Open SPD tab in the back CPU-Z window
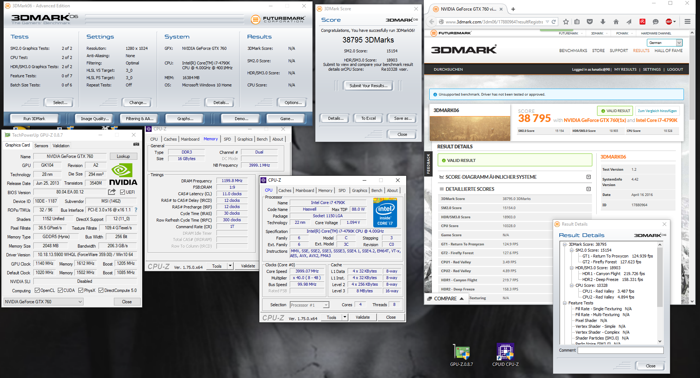 pyautogui.click(x=227, y=139)
